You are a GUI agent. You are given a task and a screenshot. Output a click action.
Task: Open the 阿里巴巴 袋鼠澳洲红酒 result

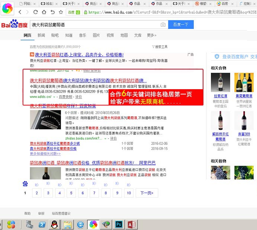(93, 163)
